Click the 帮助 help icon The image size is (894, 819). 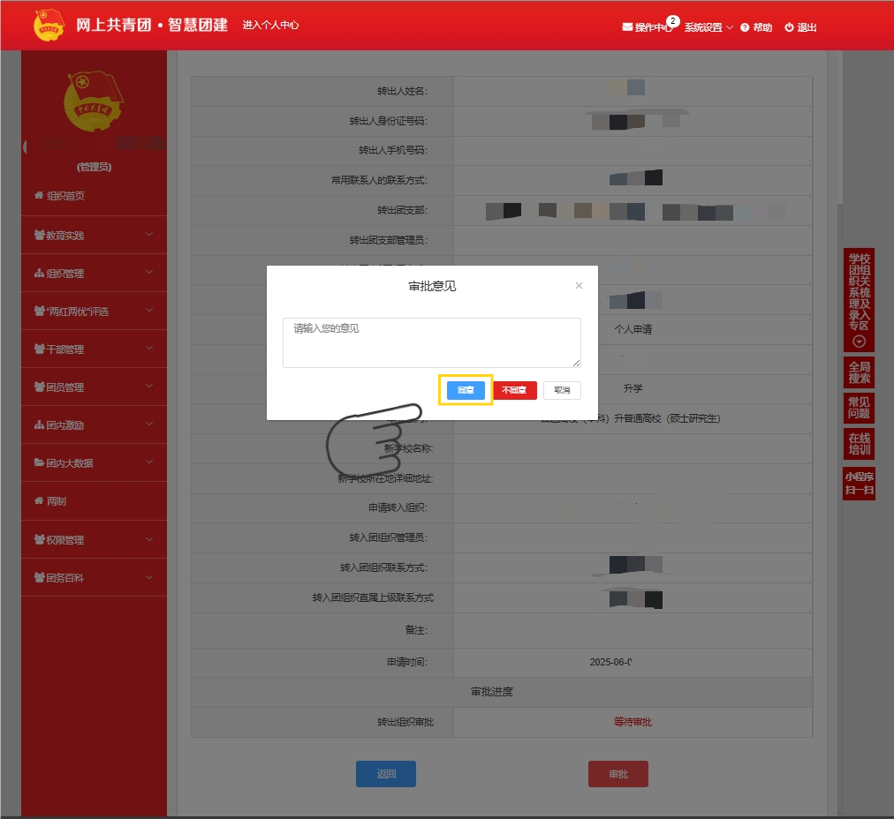(x=745, y=27)
